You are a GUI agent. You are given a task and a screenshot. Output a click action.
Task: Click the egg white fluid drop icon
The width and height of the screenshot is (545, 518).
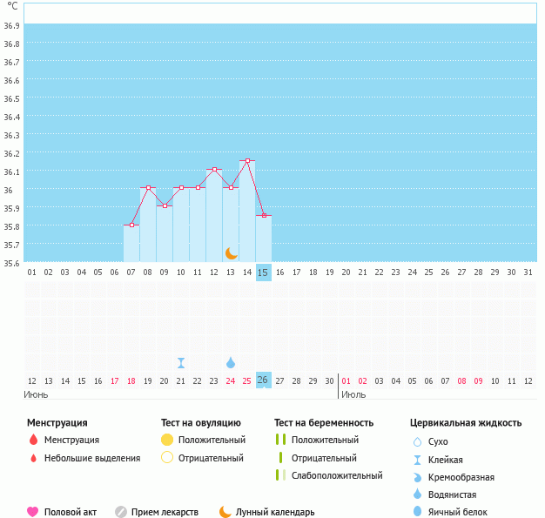(419, 512)
